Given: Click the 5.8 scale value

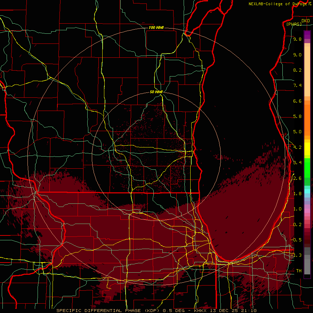Looking at the screenshot, I should tap(297, 117).
